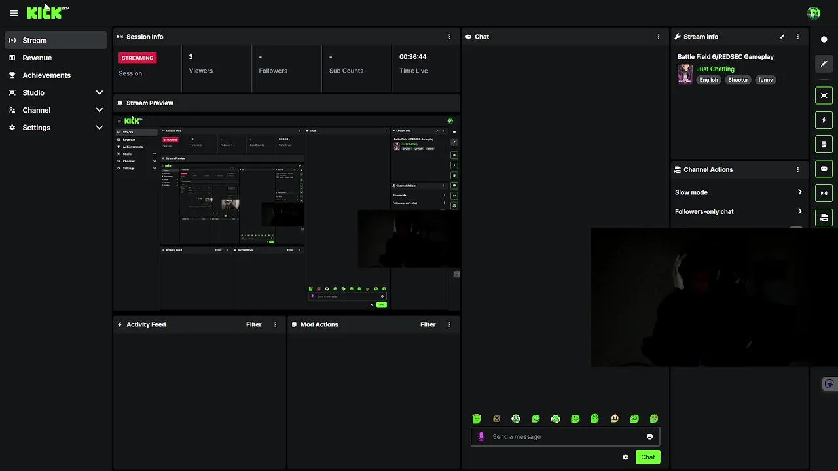The image size is (838, 471).
Task: Click the green Chat send button
Action: [647, 457]
